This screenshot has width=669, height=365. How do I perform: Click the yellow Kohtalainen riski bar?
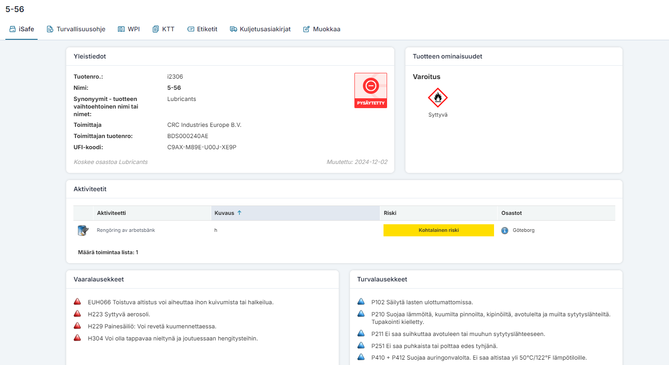click(x=439, y=230)
